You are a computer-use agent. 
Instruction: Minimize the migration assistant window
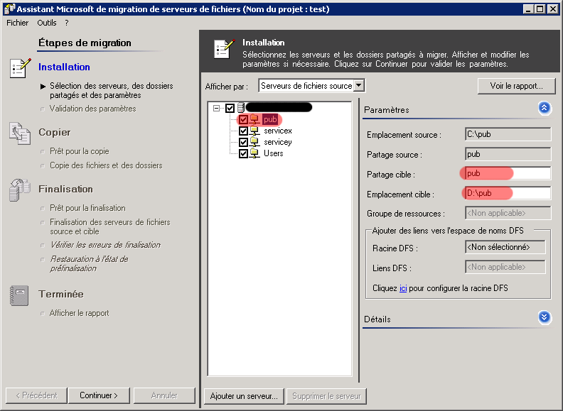(x=527, y=9)
